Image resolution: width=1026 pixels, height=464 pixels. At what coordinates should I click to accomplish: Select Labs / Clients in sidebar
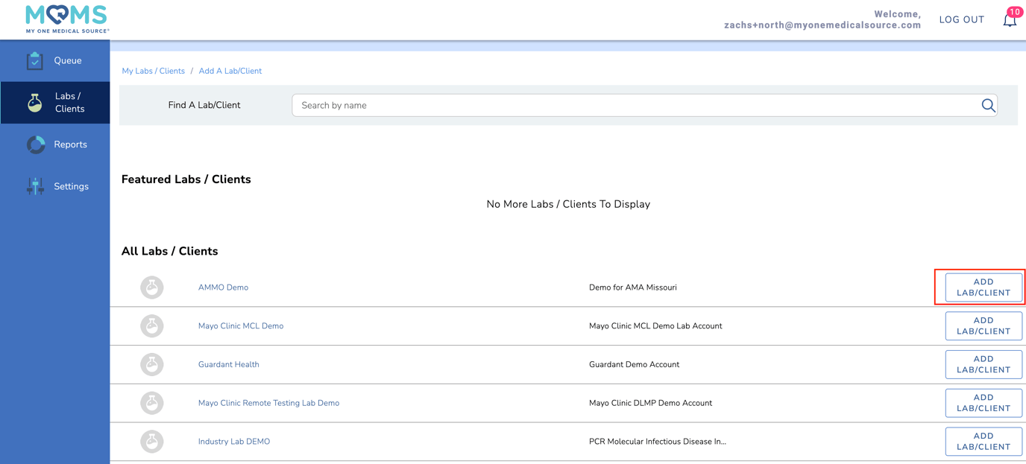coord(55,103)
